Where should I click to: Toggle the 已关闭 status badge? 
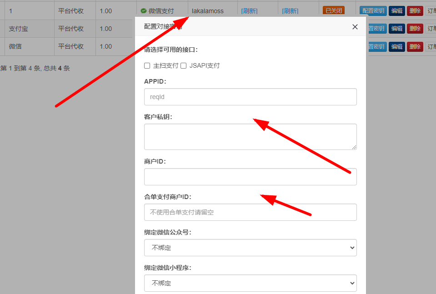[333, 11]
